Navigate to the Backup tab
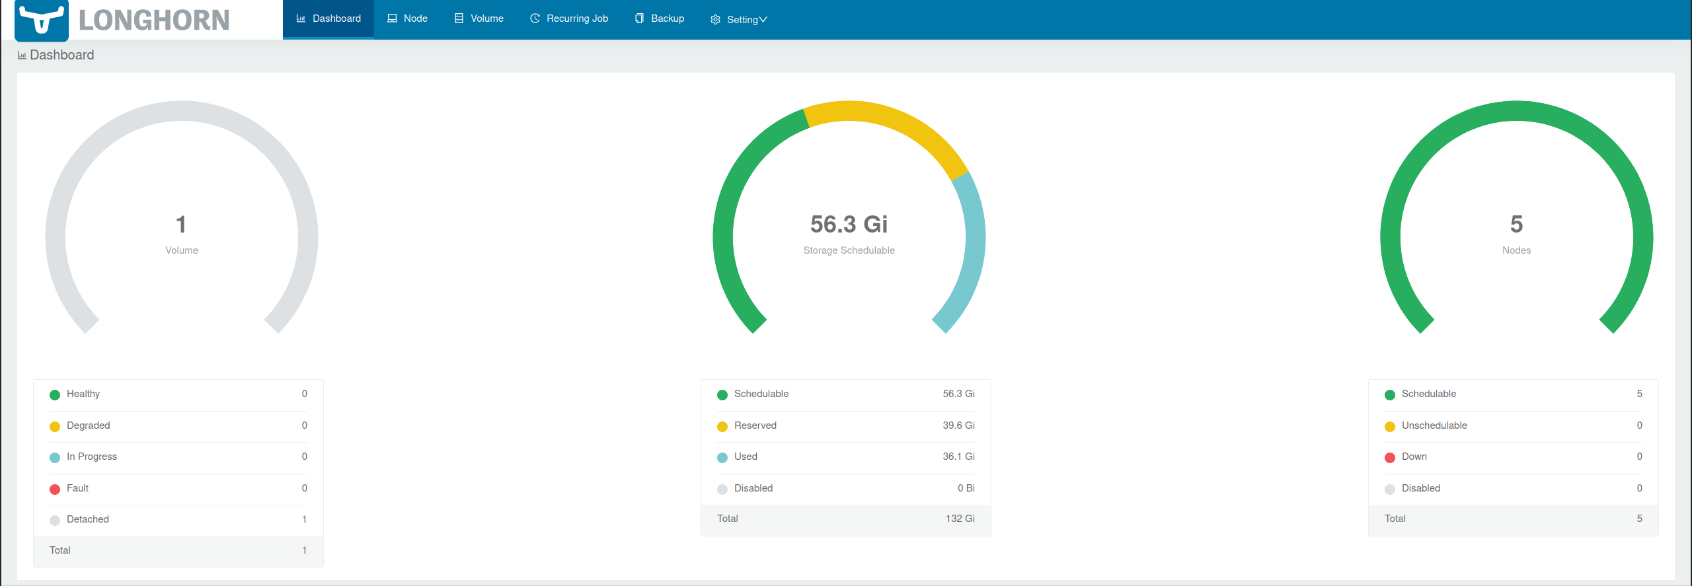Viewport: 1692px width, 586px height. click(660, 19)
